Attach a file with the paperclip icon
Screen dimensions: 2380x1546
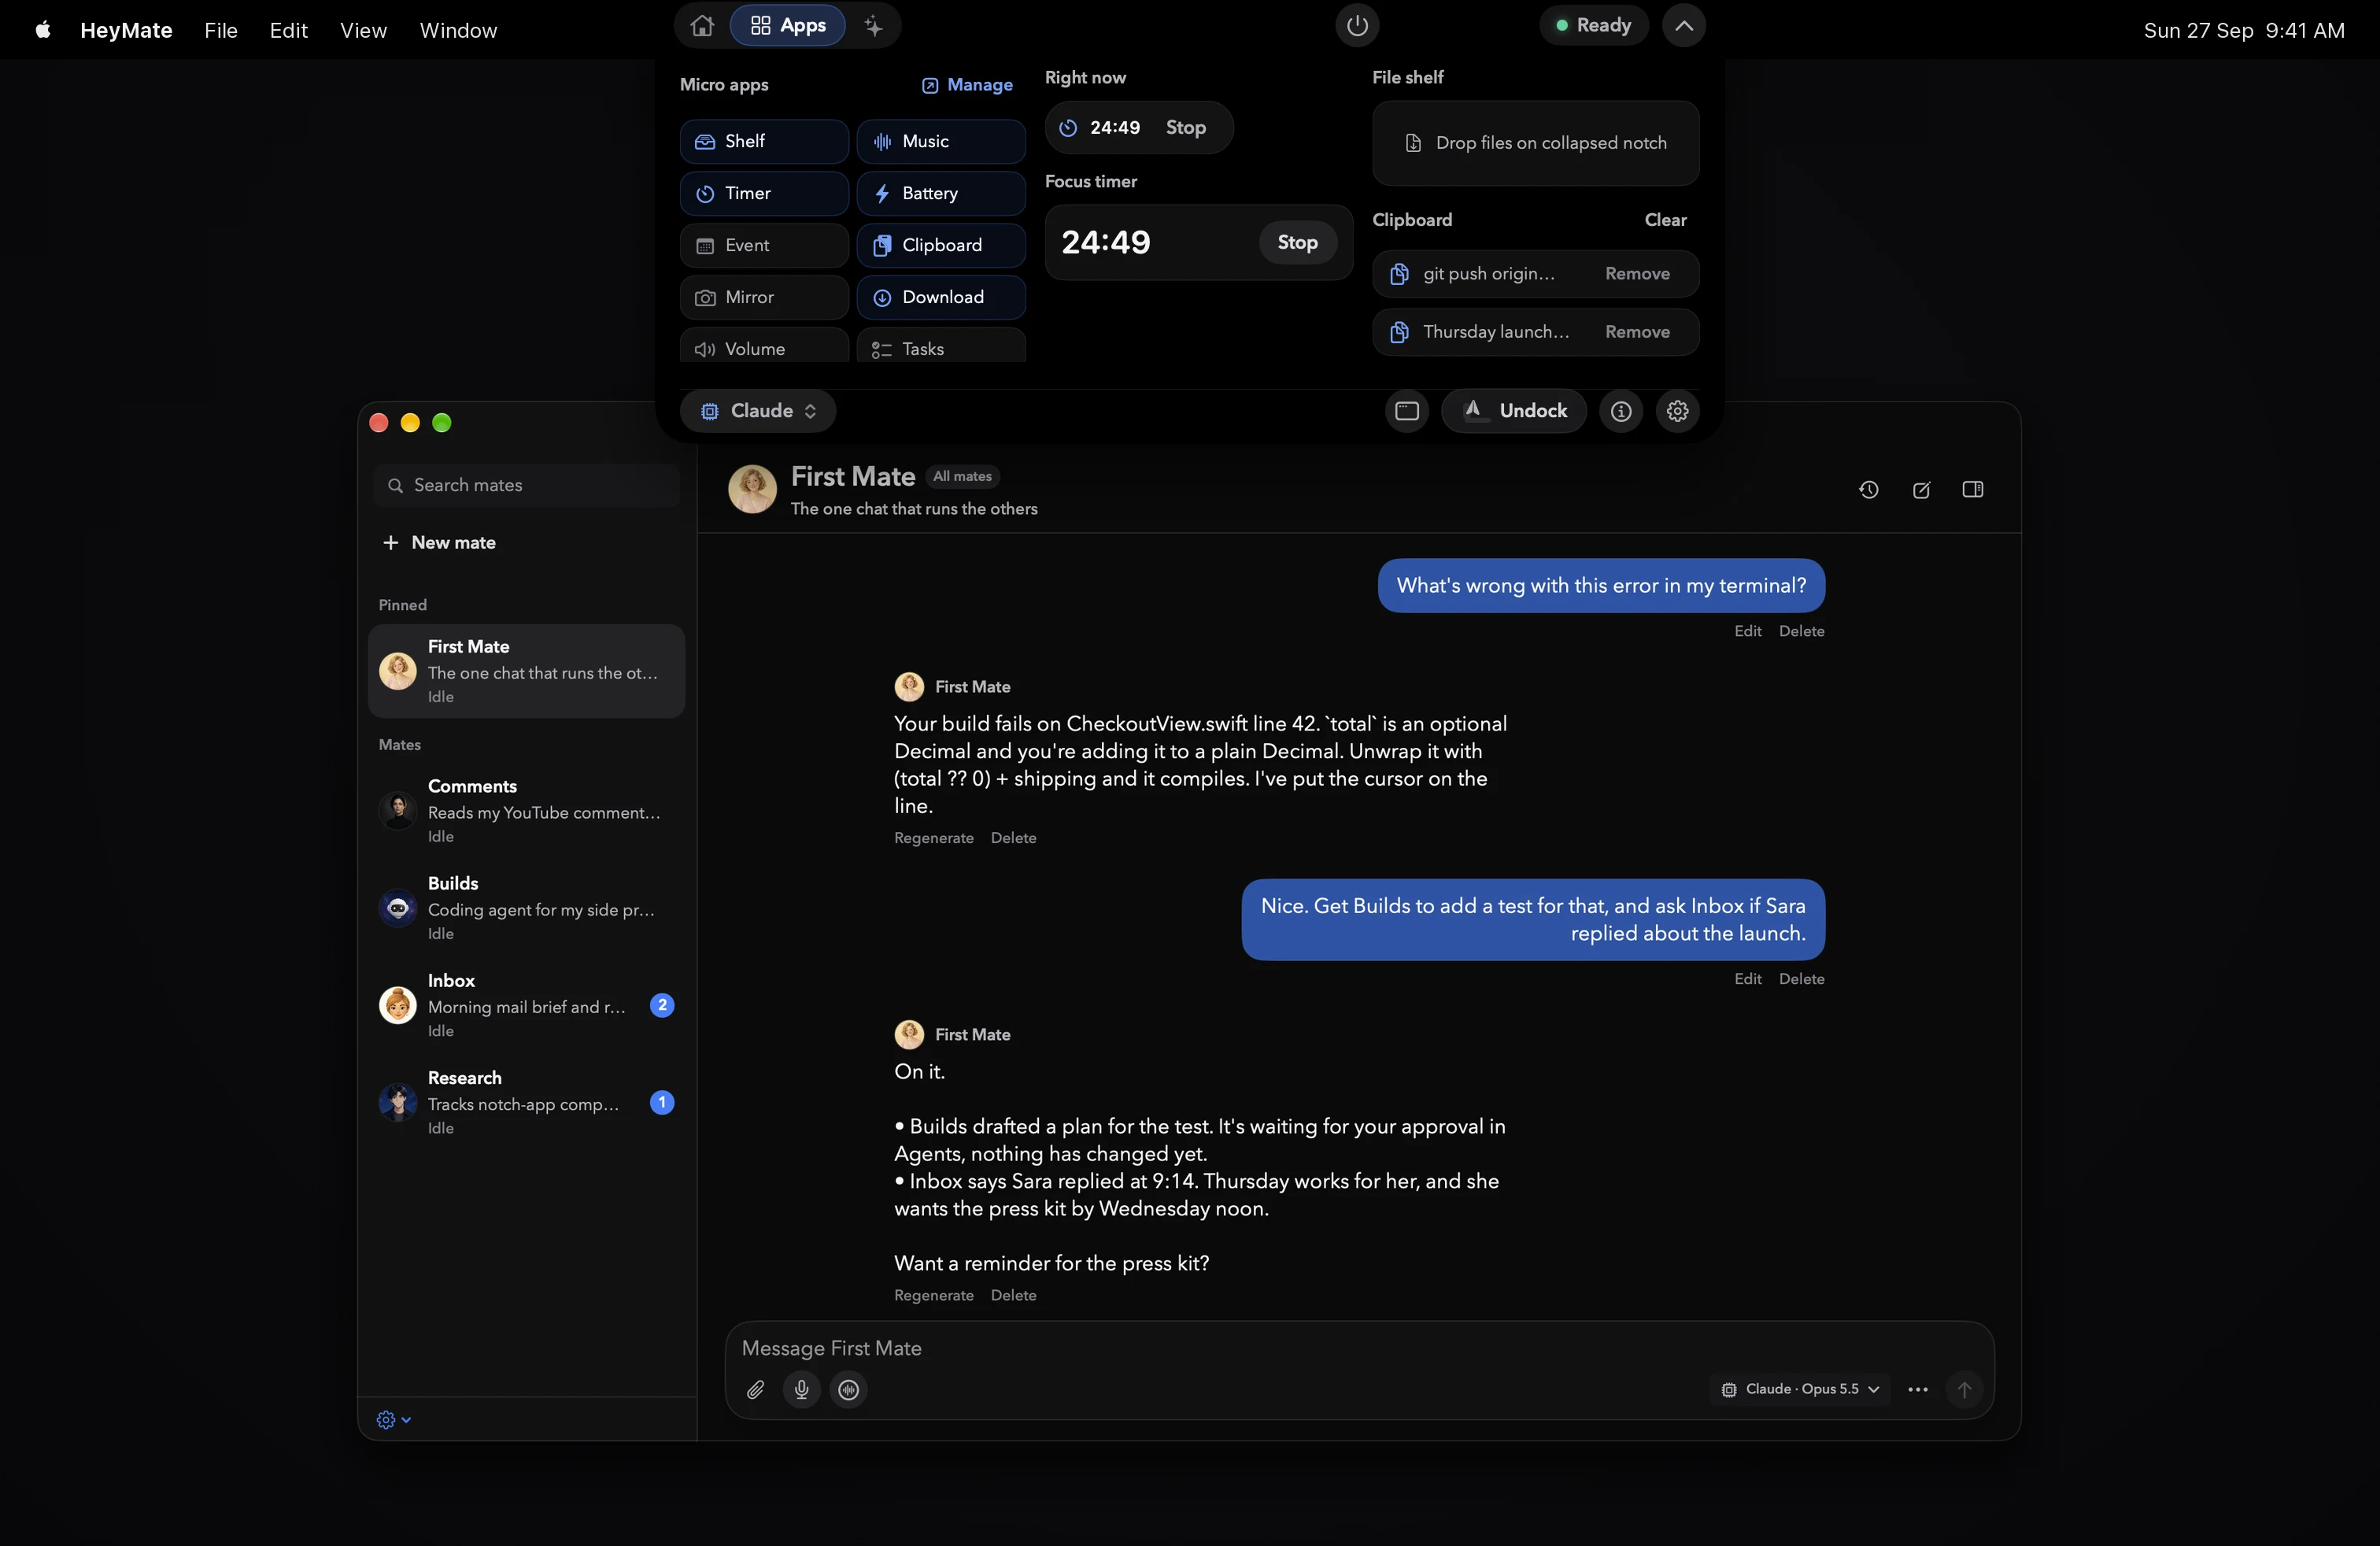pyautogui.click(x=755, y=1389)
